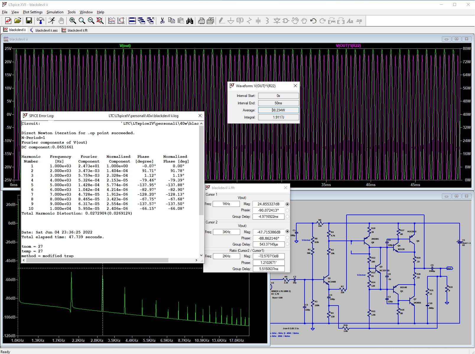Image resolution: width=475 pixels, height=354 pixels.
Task: Click the error log horizontal scrollbar thumb
Action: pyautogui.click(x=97, y=260)
